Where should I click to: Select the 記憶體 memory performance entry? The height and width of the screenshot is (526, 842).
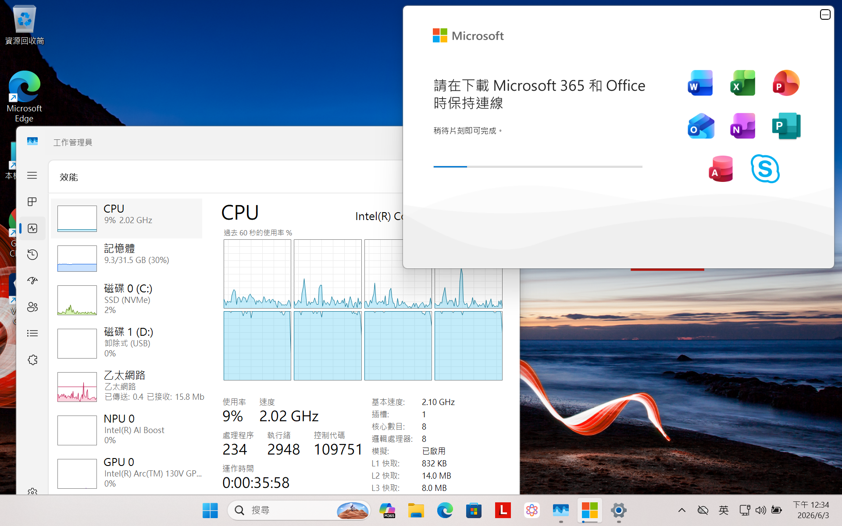pos(127,258)
